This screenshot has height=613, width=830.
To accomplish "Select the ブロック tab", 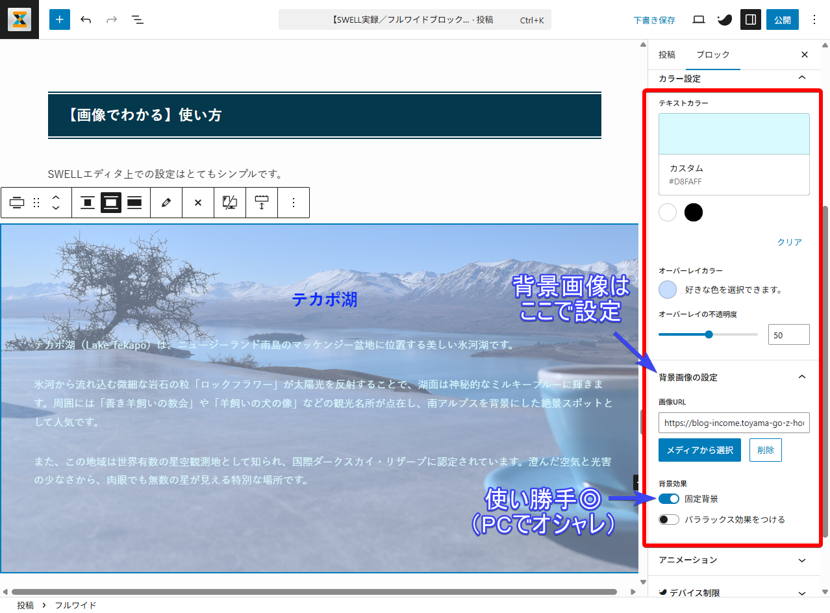I will tap(712, 55).
